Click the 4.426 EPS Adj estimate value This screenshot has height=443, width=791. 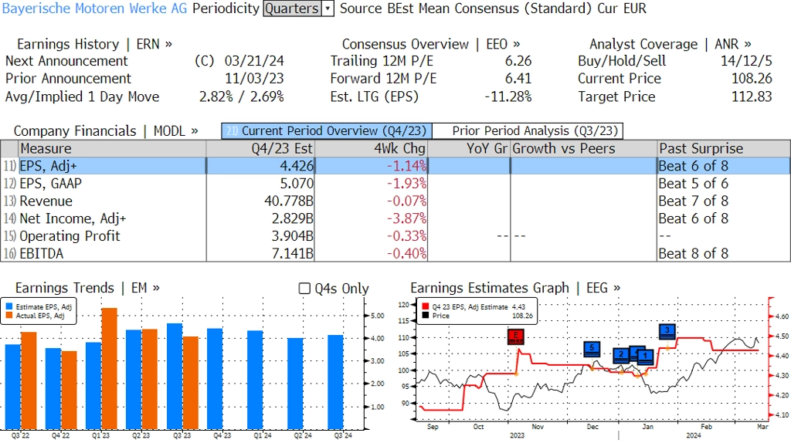(297, 166)
